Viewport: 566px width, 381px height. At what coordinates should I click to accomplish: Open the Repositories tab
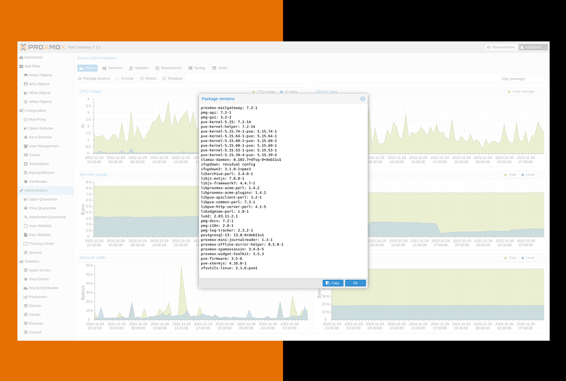pos(168,68)
